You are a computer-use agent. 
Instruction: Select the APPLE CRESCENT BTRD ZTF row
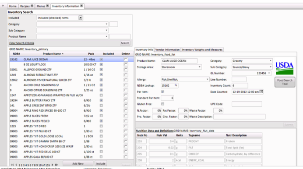pyautogui.click(x=71, y=106)
